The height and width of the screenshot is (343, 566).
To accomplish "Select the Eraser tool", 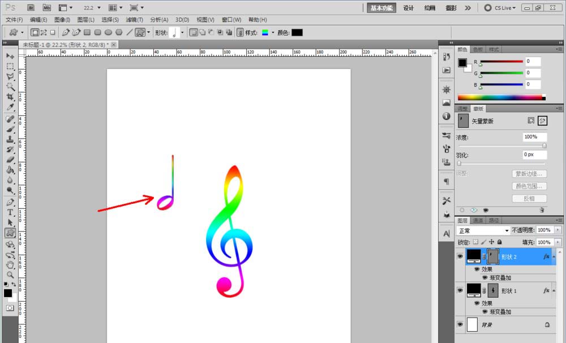I will pyautogui.click(x=10, y=160).
